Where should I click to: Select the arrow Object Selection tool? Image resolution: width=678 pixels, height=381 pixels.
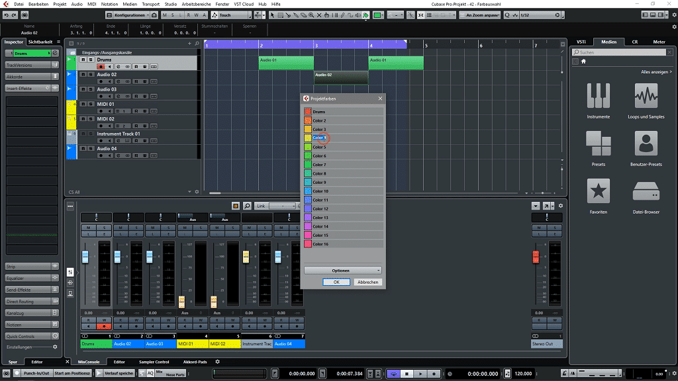pyautogui.click(x=272, y=15)
